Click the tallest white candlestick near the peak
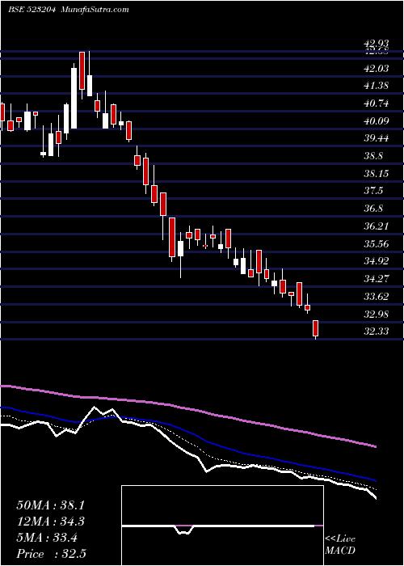 pyautogui.click(x=74, y=98)
